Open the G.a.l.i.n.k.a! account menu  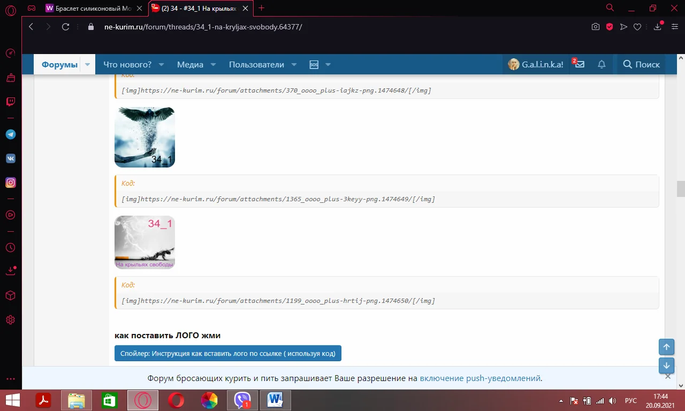[x=535, y=64]
